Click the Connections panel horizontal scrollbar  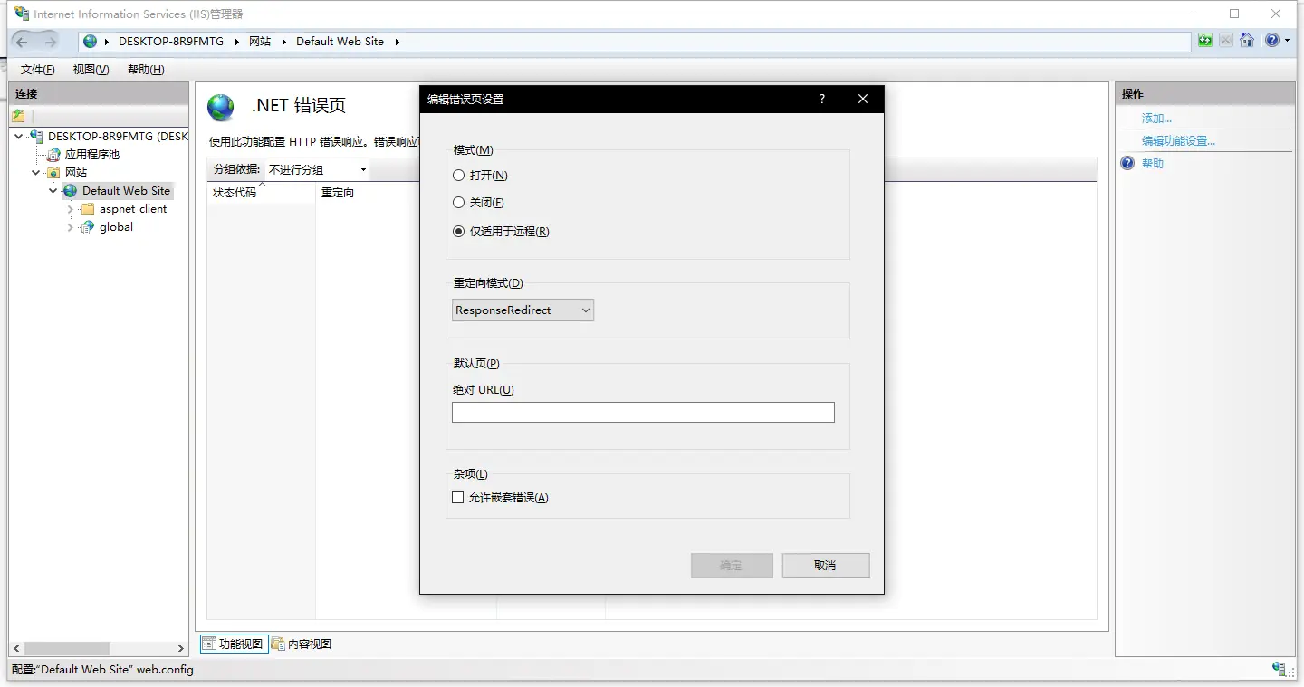pos(67,648)
